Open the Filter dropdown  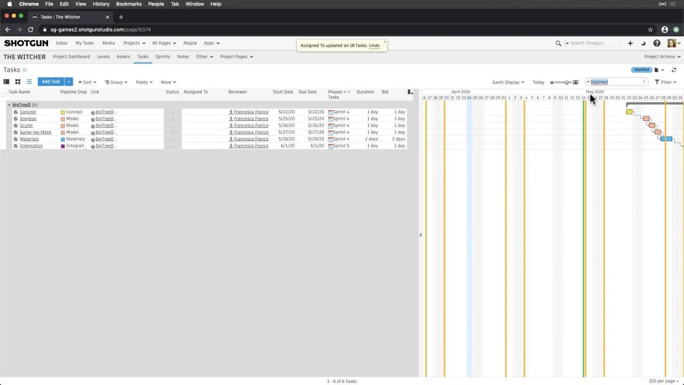(x=666, y=82)
